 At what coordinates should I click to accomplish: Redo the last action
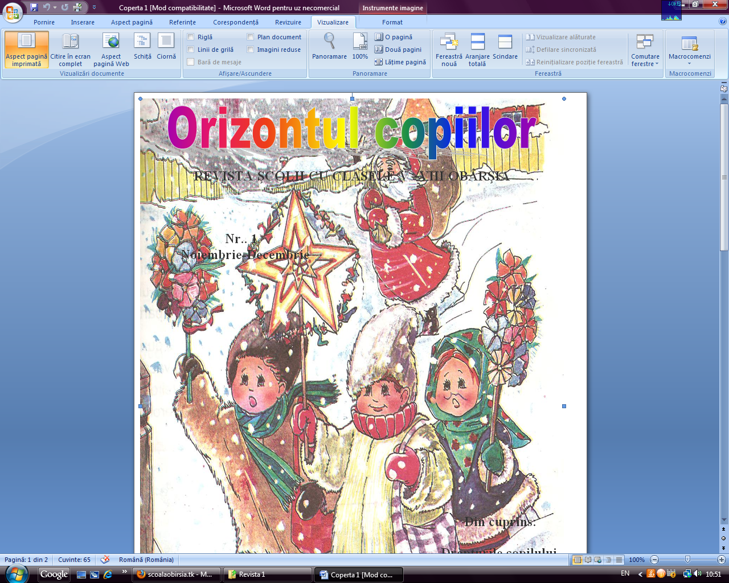click(x=65, y=7)
